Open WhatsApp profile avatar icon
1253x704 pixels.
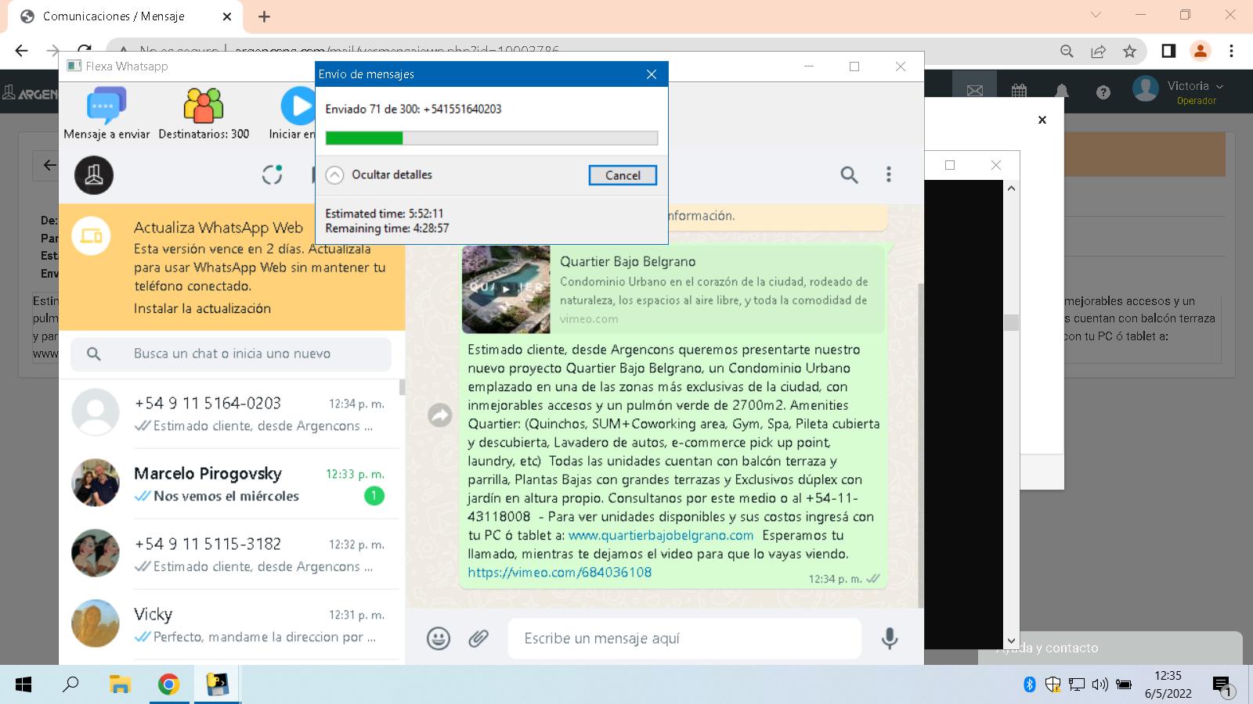click(94, 174)
